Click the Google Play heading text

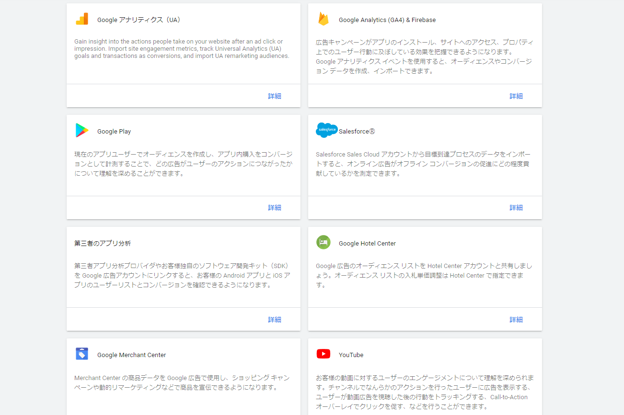pyautogui.click(x=114, y=132)
